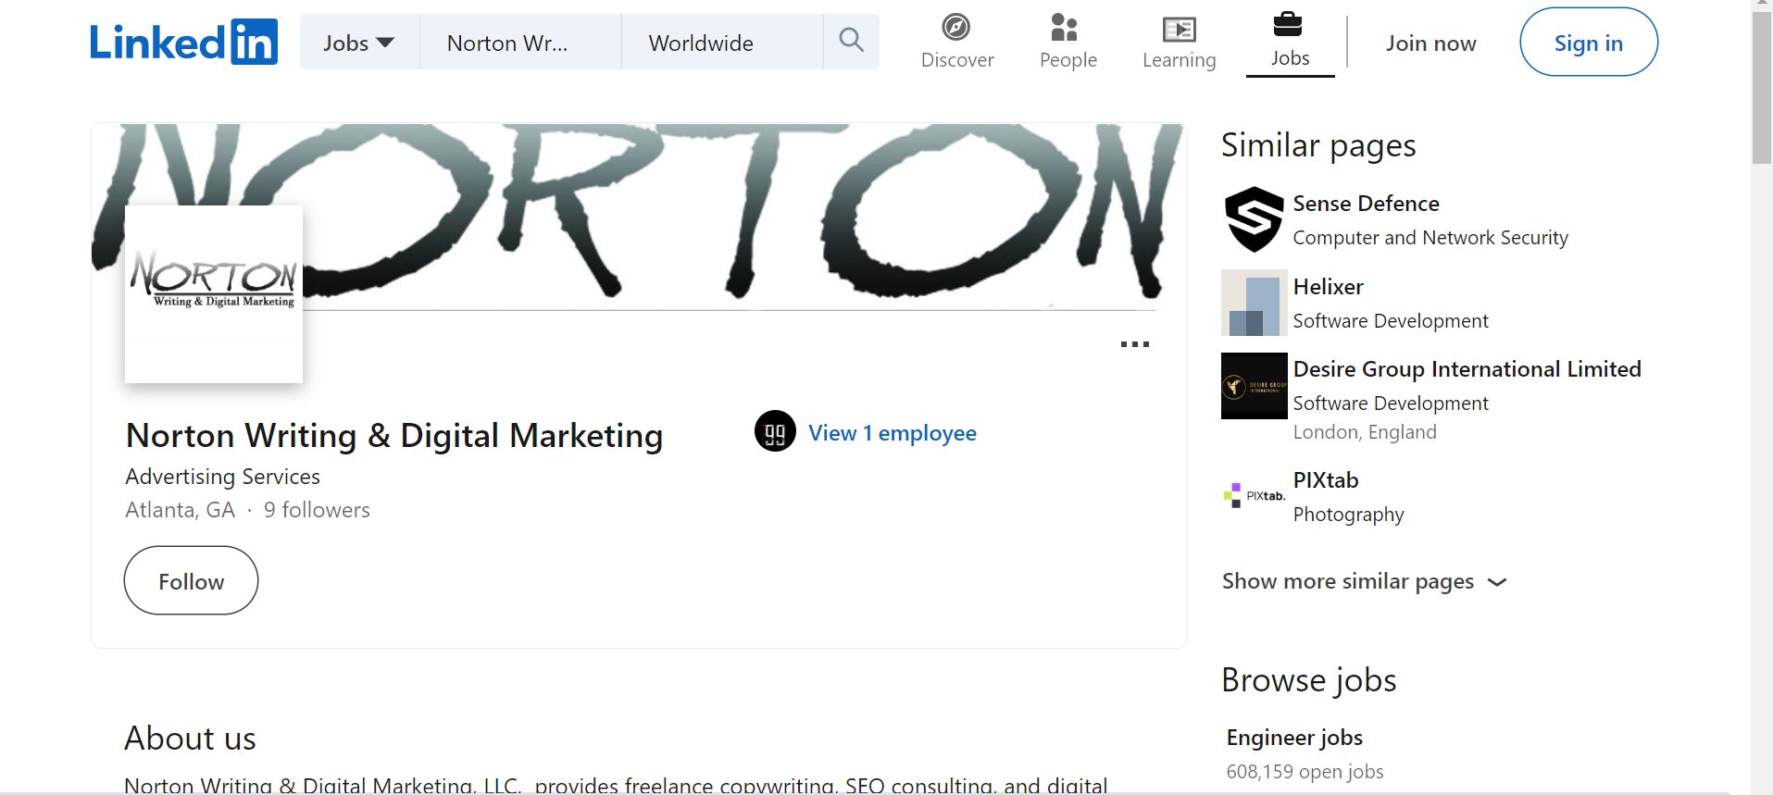
Task: Open the three-dot more options menu
Action: (1134, 344)
